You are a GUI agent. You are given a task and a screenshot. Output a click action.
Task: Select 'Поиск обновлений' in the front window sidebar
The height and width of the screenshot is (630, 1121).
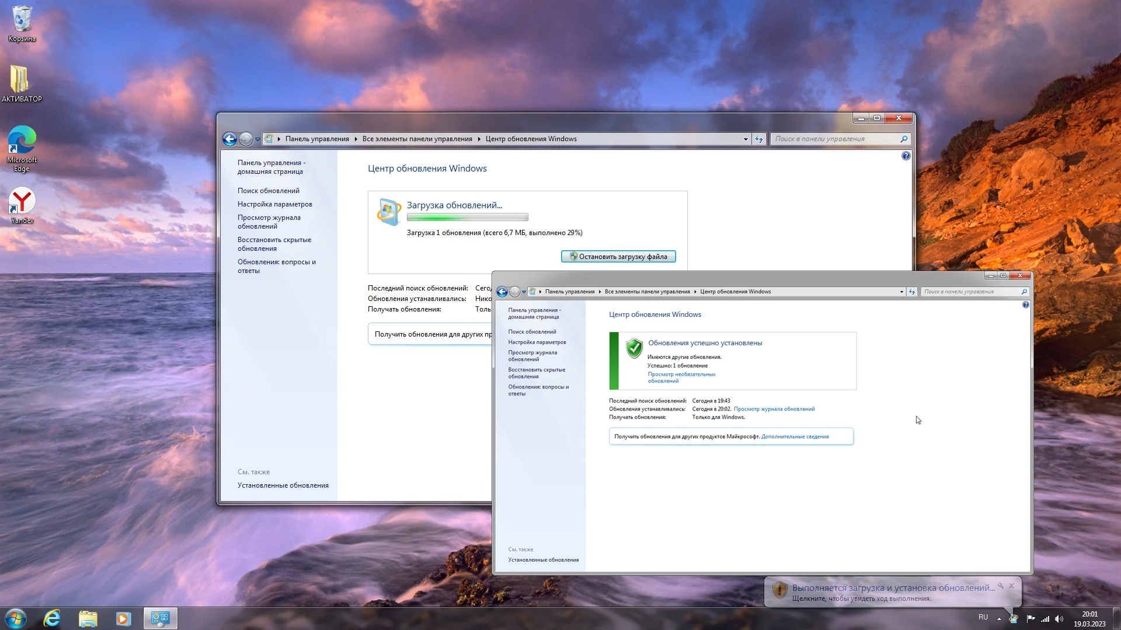tap(531, 332)
